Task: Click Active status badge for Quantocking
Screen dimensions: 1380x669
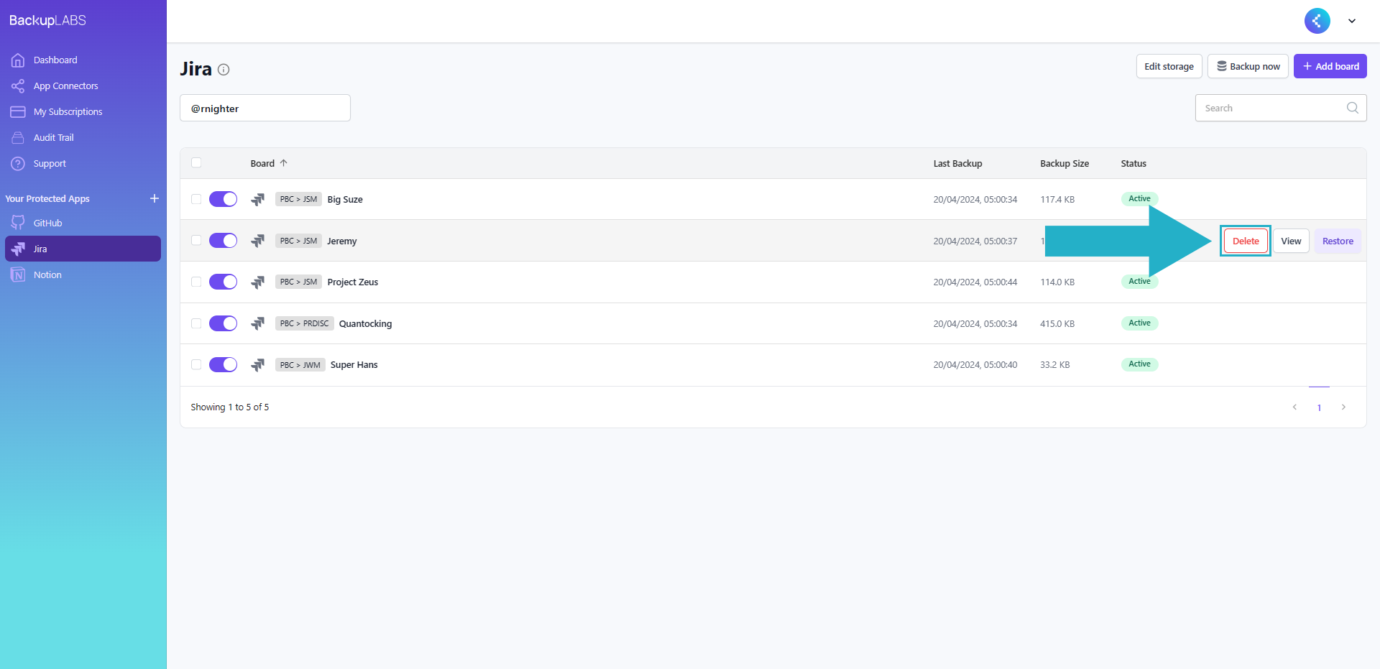Action: pyautogui.click(x=1139, y=323)
